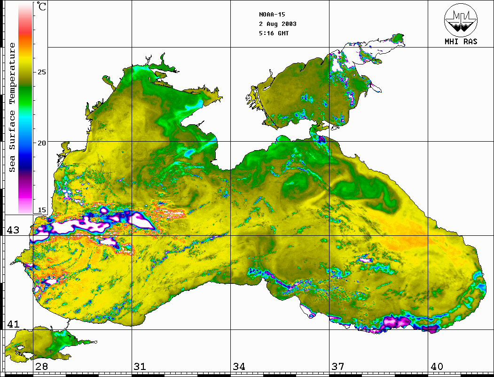Click the longitude label '40'

tap(437, 366)
